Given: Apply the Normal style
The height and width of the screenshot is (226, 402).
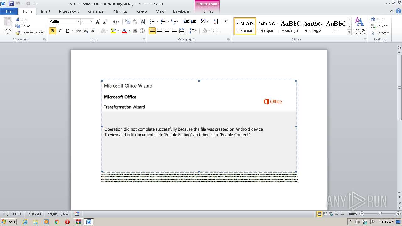Looking at the screenshot, I should pos(245,26).
